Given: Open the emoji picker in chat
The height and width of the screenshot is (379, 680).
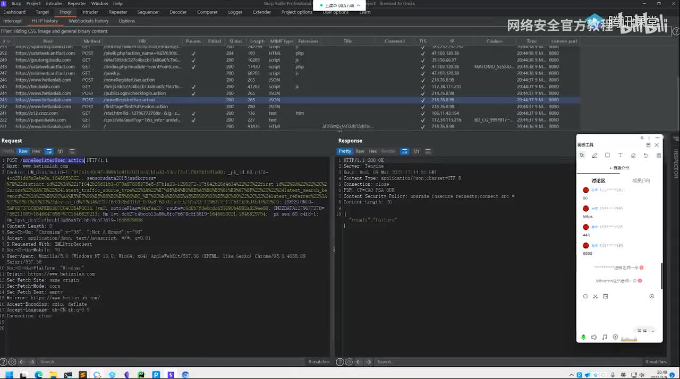Looking at the screenshot, I should click(x=585, y=296).
